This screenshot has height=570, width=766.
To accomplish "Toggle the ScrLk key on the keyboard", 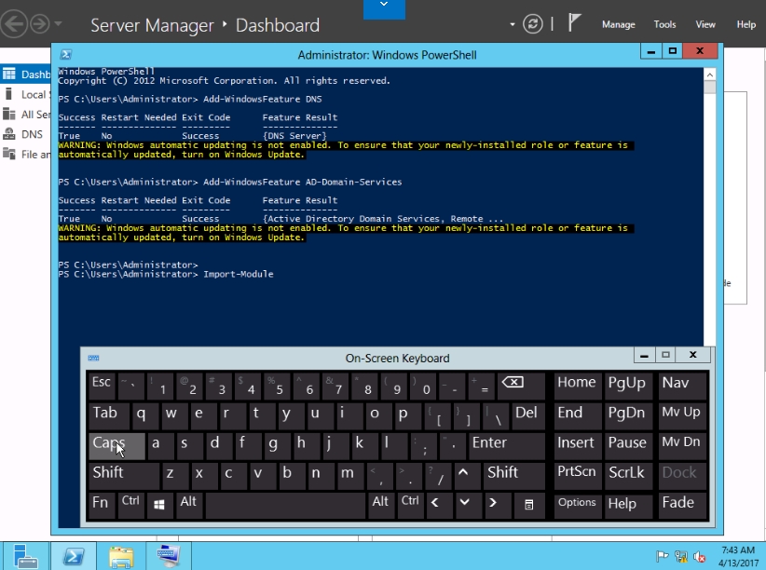I will 626,474.
